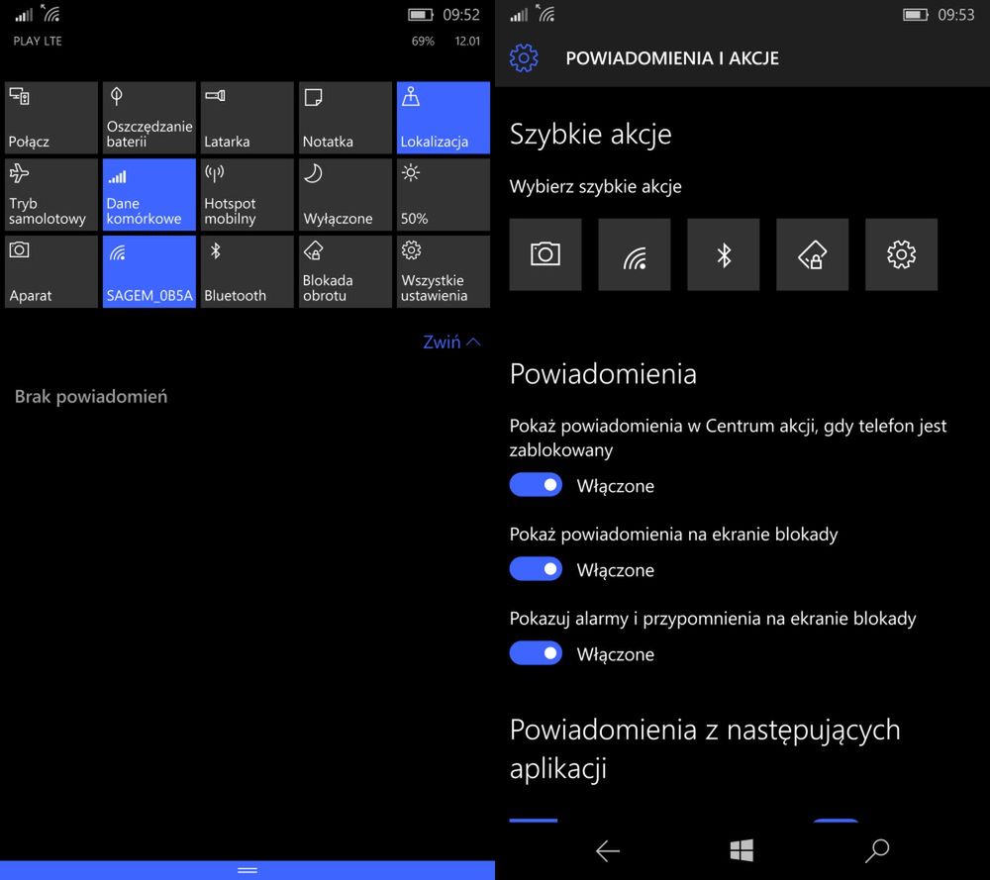Click the 'PLAY LTE' carrier text
Image resolution: width=990 pixels, height=880 pixels.
(38, 41)
